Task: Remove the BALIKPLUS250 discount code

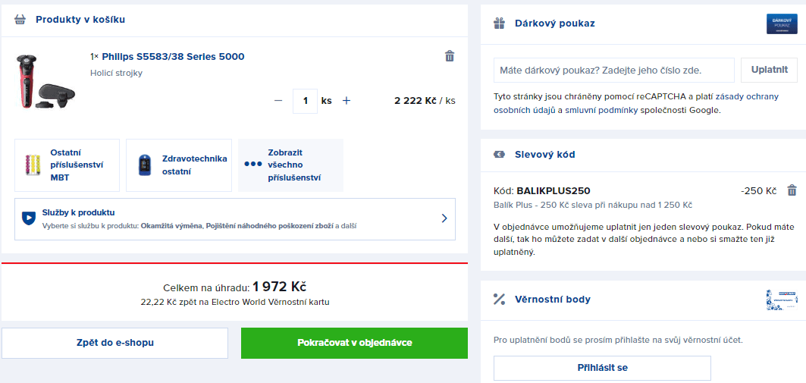Action: coord(792,190)
